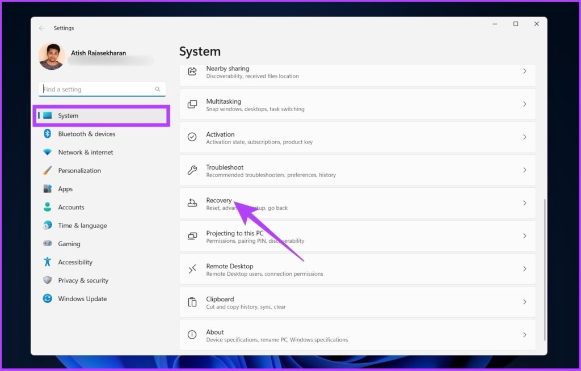Viewport: 581px width, 371px height.
Task: Open Network & internet settings
Action: point(102,153)
